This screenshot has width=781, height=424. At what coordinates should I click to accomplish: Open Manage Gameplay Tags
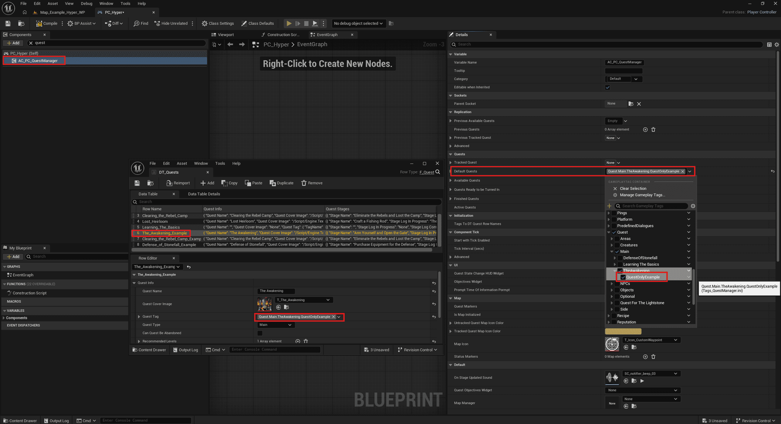pos(642,195)
